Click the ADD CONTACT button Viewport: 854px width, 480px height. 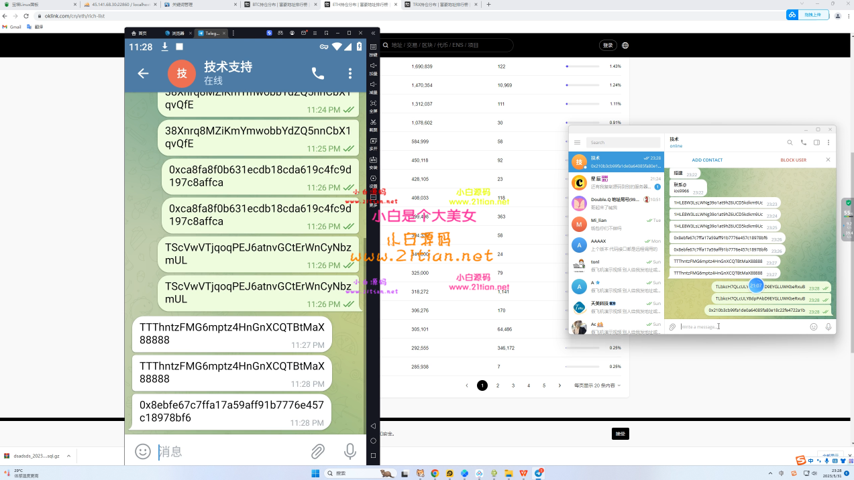[707, 160]
